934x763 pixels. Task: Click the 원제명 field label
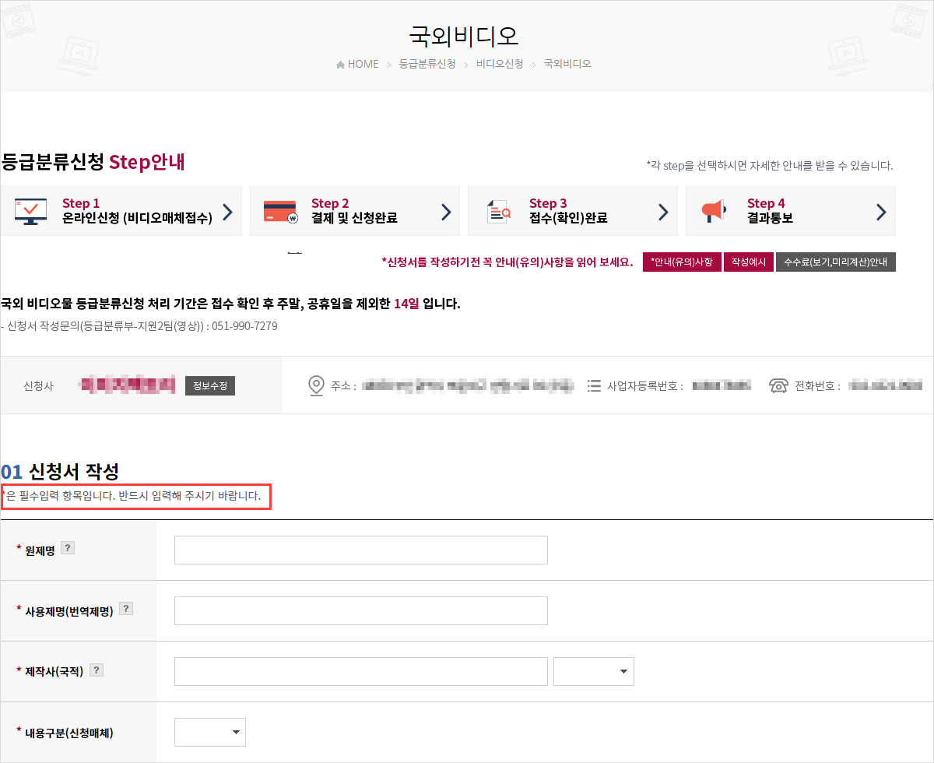click(x=39, y=550)
